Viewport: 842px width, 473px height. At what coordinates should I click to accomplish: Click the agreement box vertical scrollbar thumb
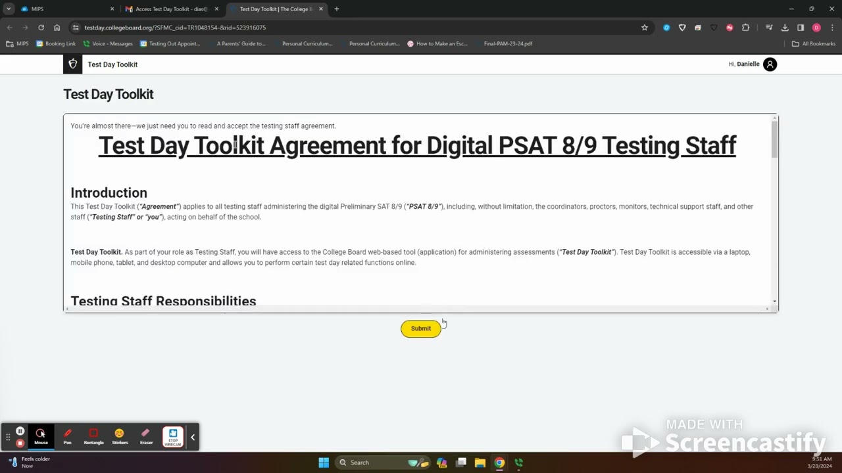[x=775, y=139]
